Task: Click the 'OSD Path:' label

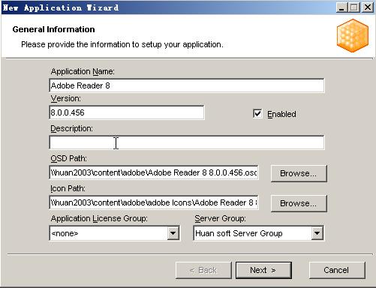Action: tap(68, 158)
